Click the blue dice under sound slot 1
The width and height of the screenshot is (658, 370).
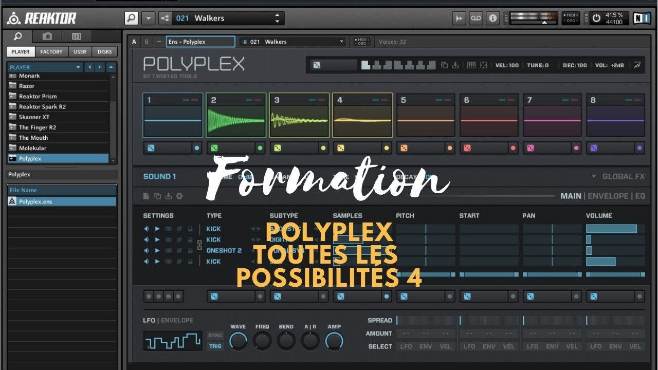point(151,148)
